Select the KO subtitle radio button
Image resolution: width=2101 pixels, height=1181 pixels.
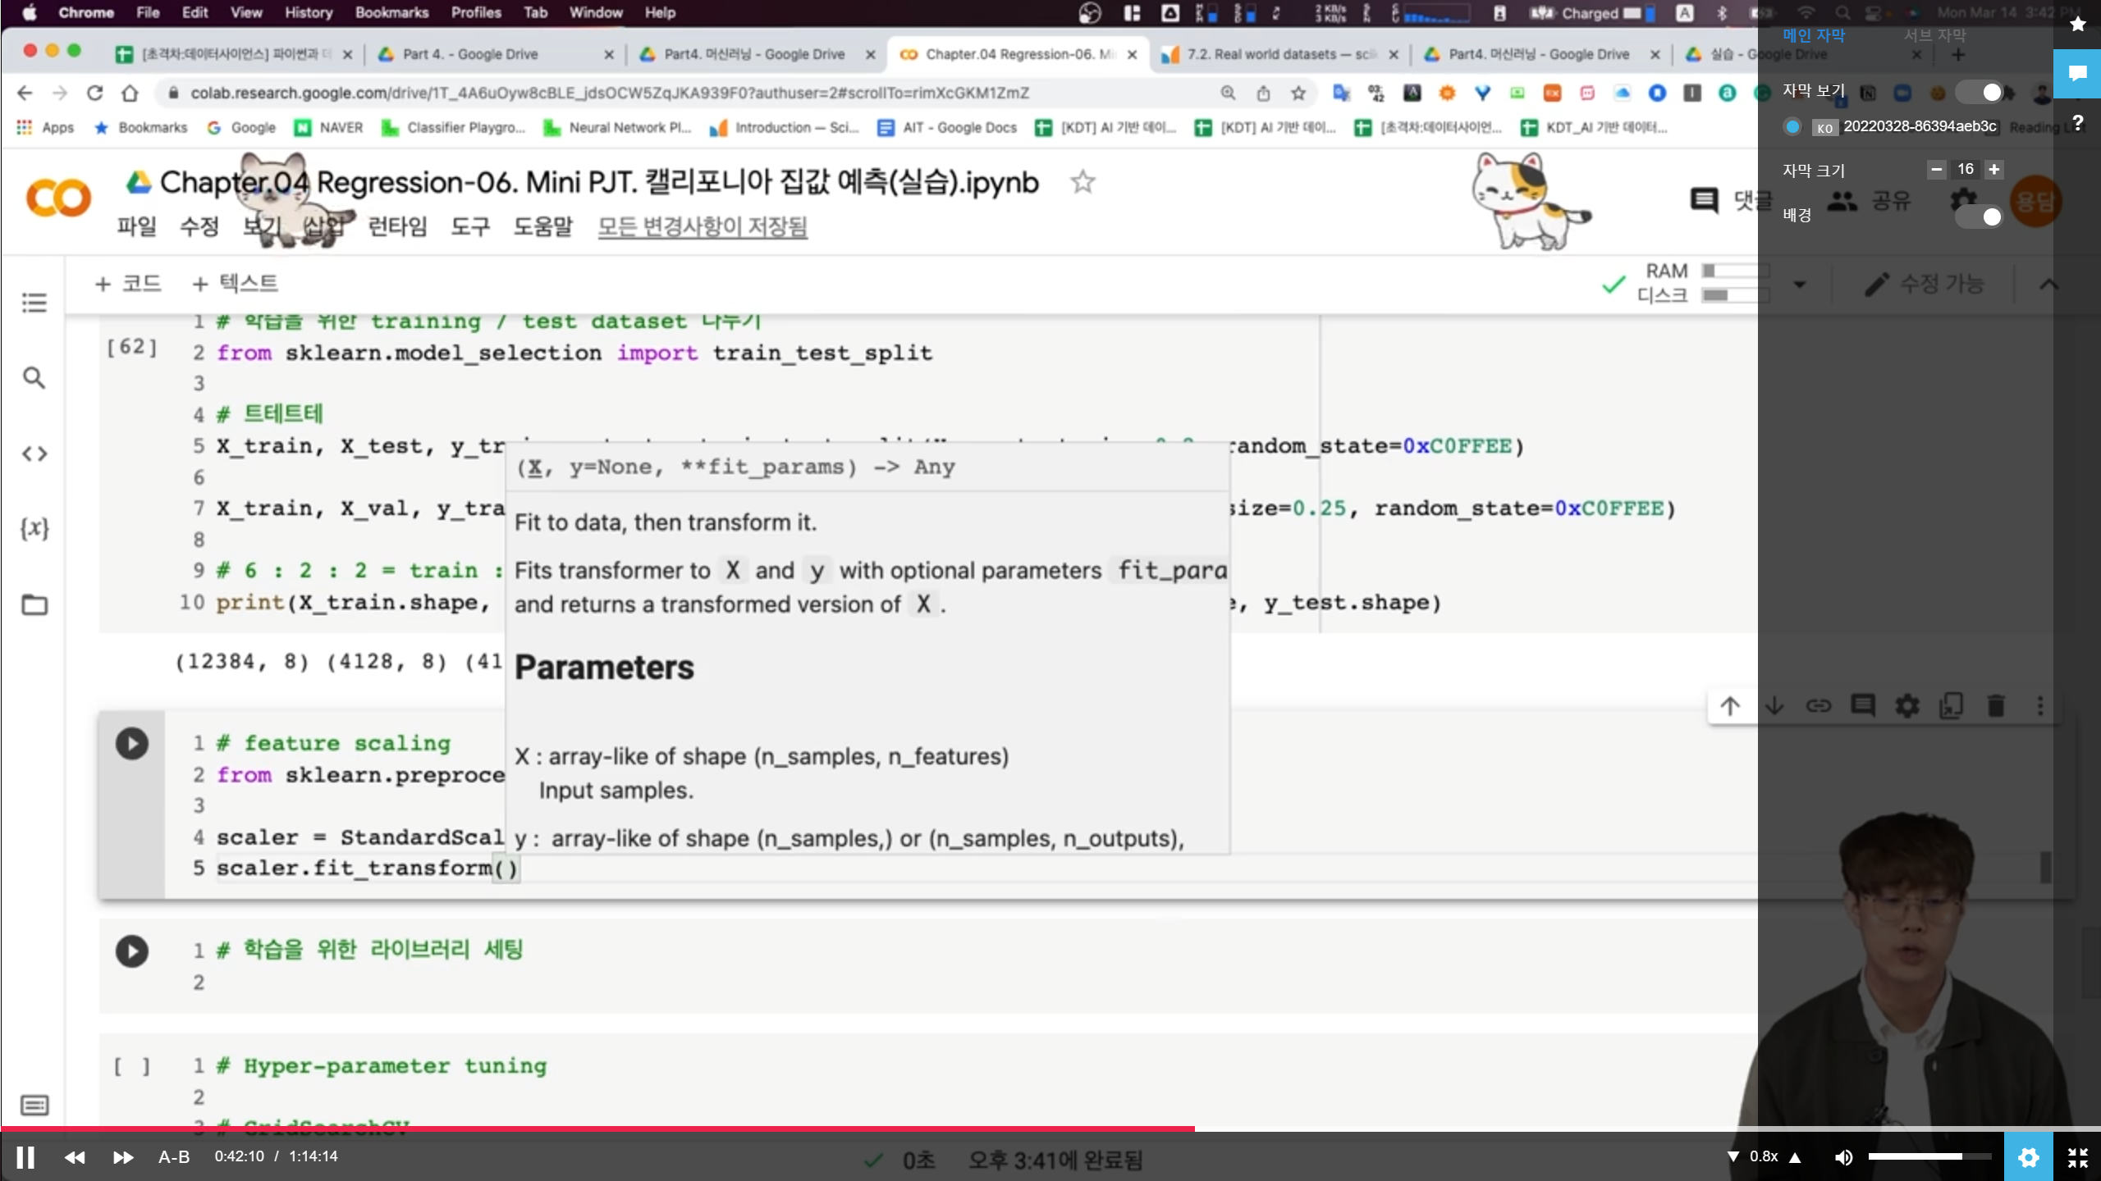1792,126
